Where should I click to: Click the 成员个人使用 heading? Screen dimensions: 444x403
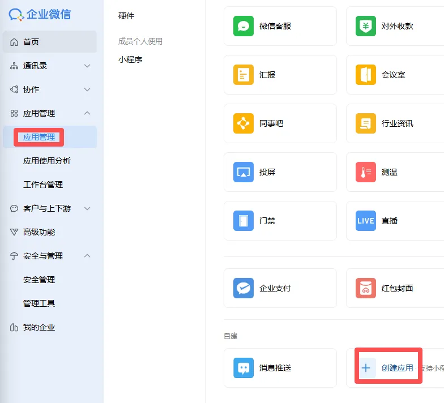point(140,41)
